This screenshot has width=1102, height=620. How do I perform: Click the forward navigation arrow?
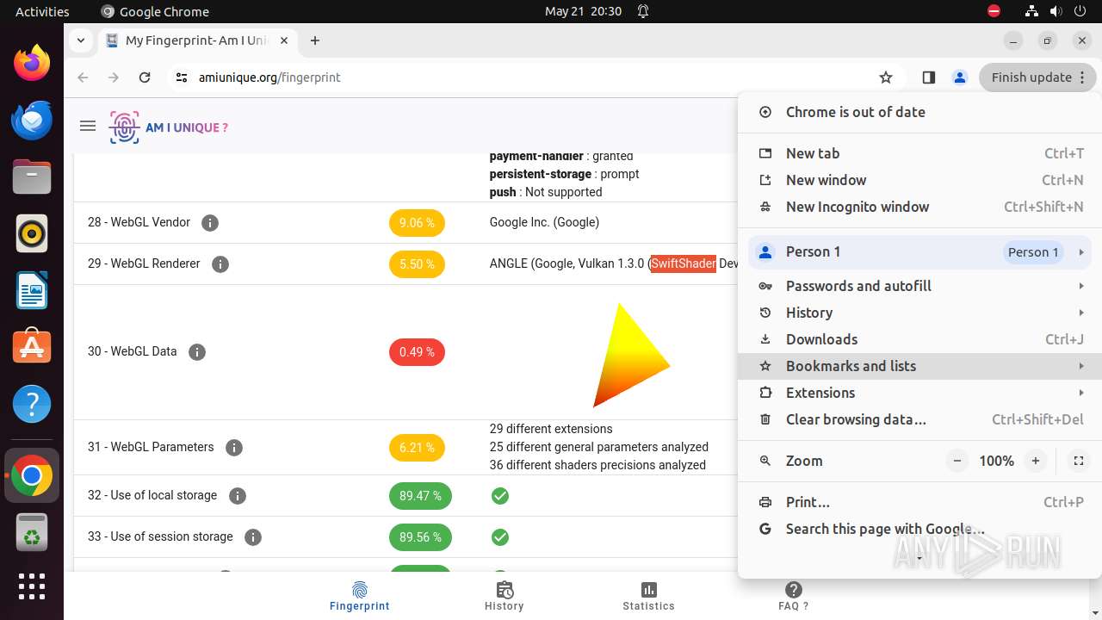coord(114,77)
